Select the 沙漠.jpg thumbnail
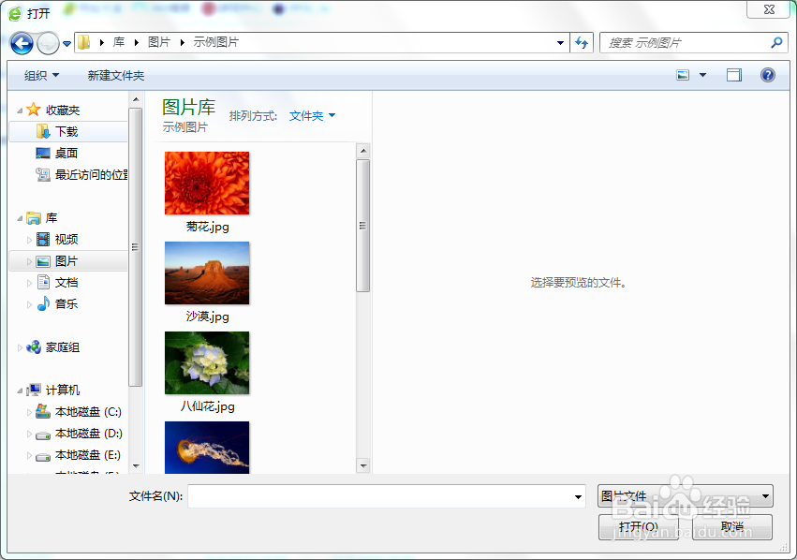797x560 pixels. pyautogui.click(x=207, y=273)
